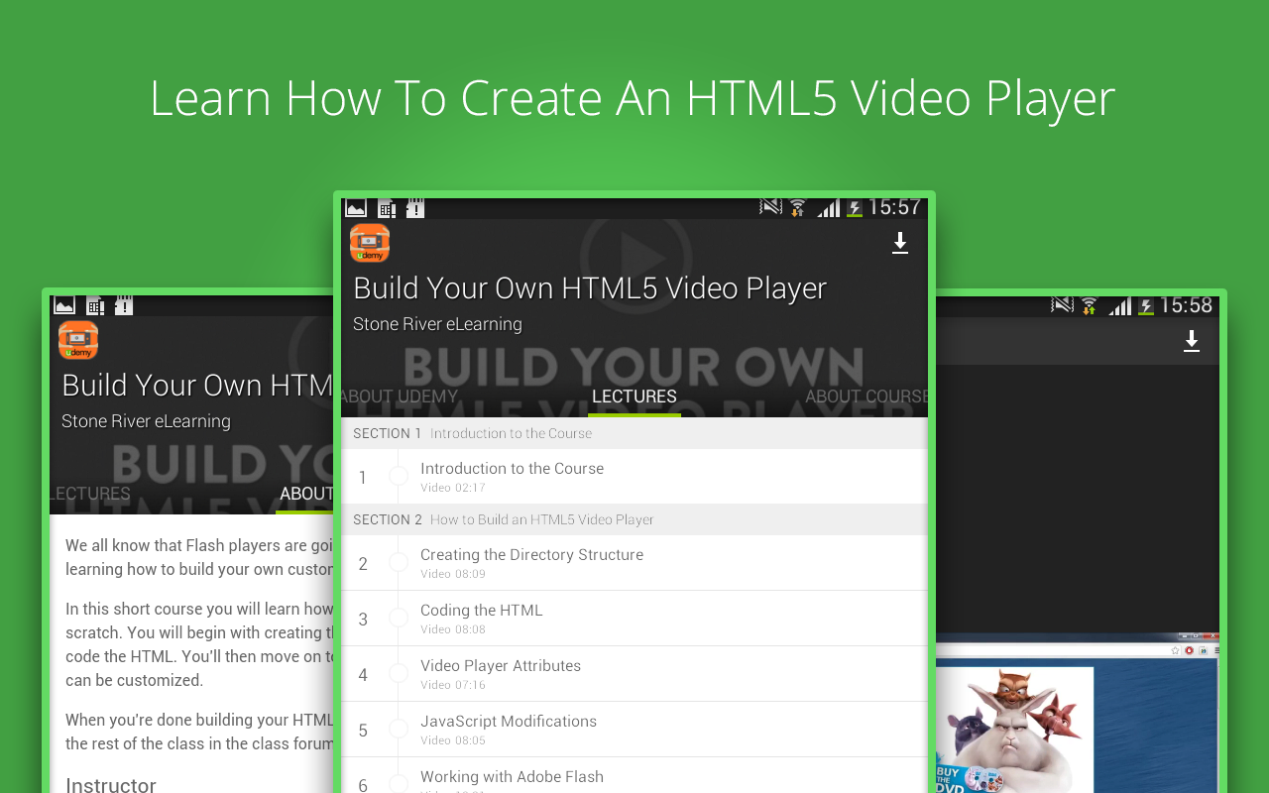Tap the muted sound icon in right phone status bar
1269x793 pixels.
[1062, 304]
